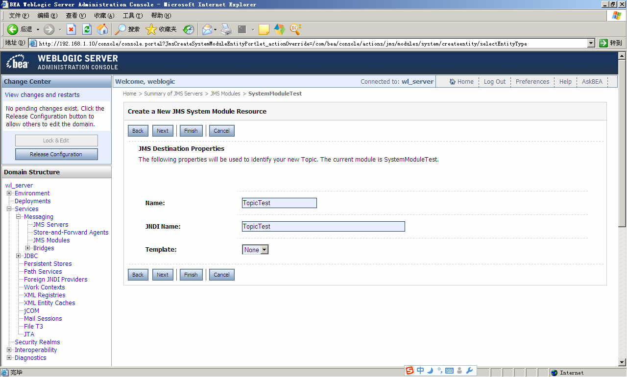Open the Back button history dropdown arrow
Image resolution: width=627 pixels, height=377 pixels.
38,29
